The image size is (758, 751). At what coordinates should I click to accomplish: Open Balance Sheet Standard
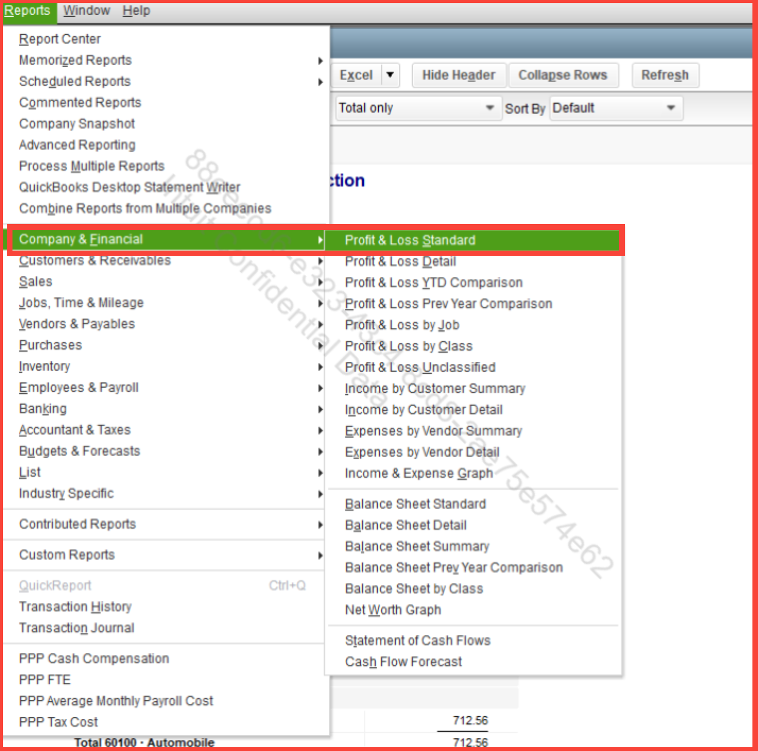click(x=415, y=504)
